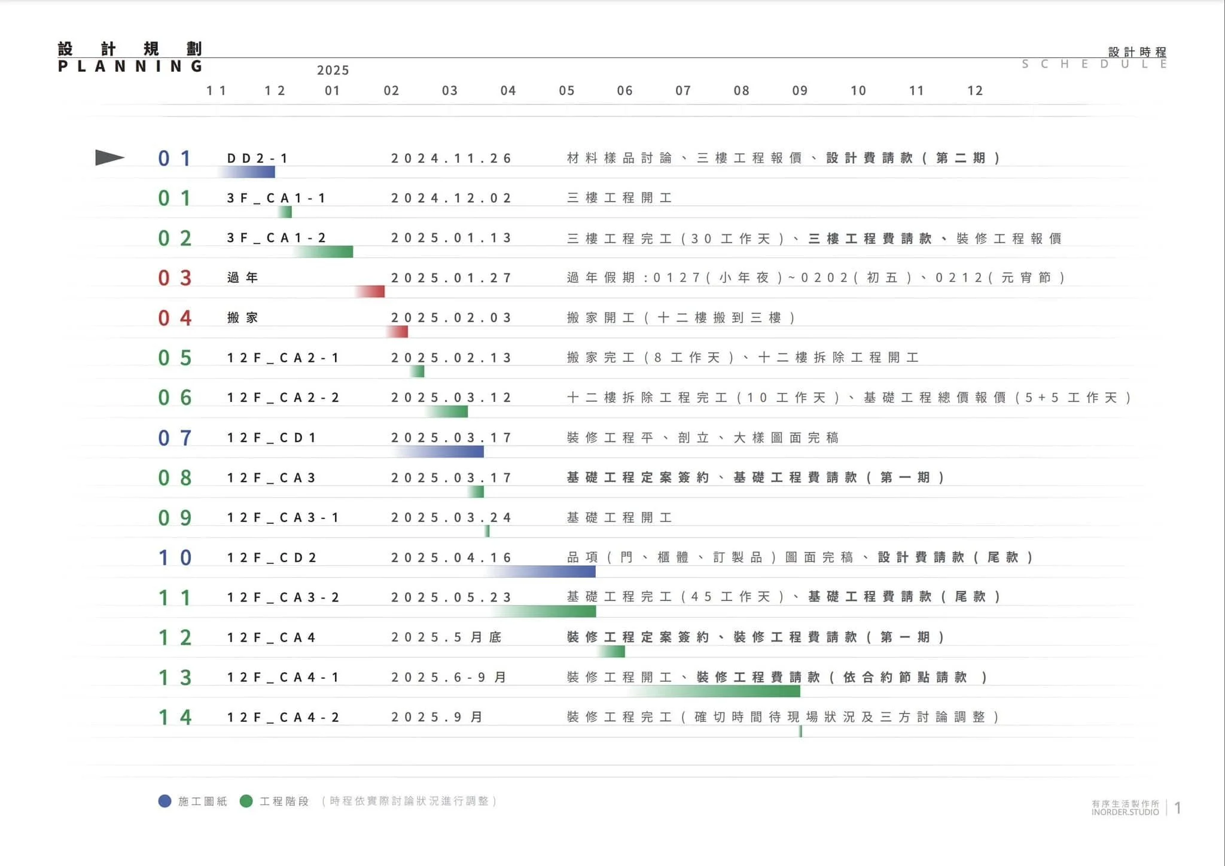Select the green bar under 12F_CA4
1225x866 pixels.
coord(611,651)
